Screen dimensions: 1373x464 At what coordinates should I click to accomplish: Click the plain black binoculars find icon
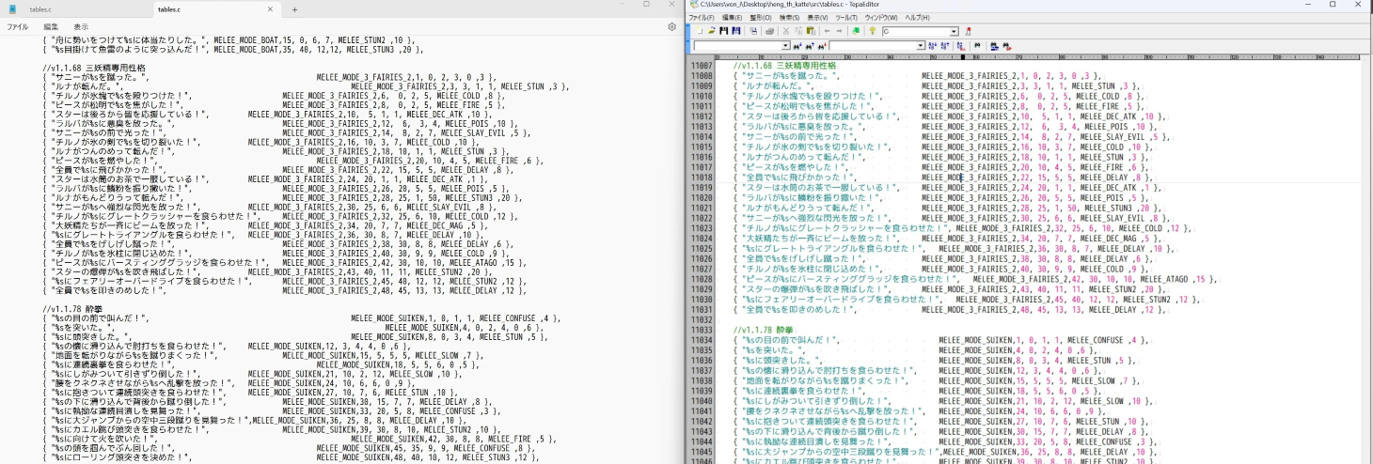coord(978,46)
